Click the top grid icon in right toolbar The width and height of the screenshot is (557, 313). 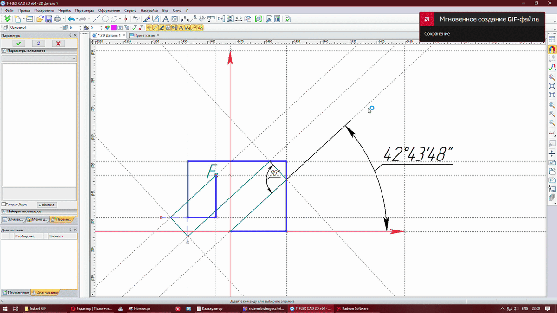pos(552,40)
